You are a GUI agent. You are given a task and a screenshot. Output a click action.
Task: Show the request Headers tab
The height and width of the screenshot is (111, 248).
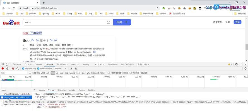point(41,90)
